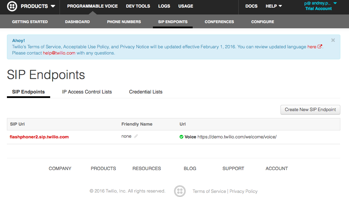This screenshot has height=197, width=349.
Task: Go to DEV TOOLS
Action: (138, 6)
